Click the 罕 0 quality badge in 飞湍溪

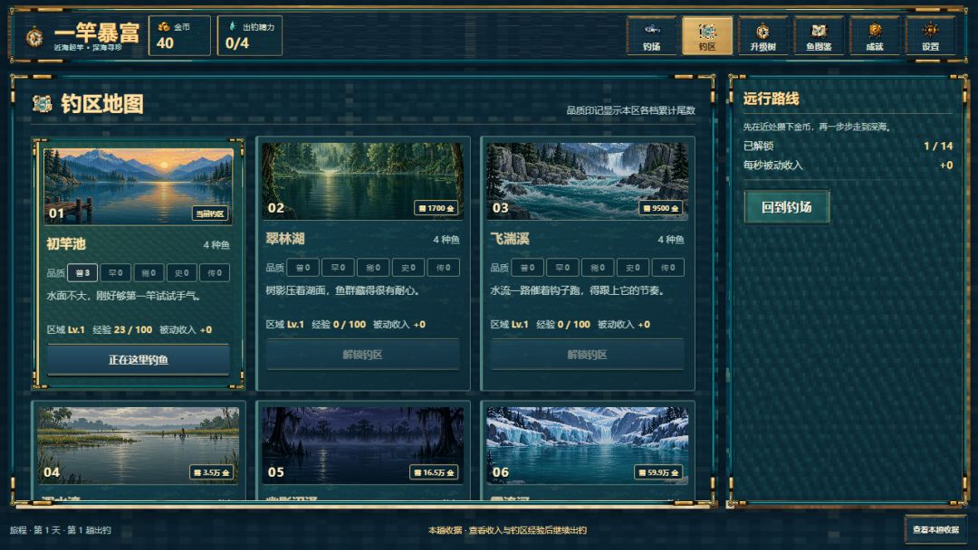(562, 267)
